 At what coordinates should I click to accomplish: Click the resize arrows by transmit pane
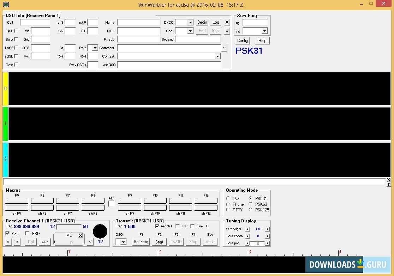pyautogui.click(x=388, y=184)
